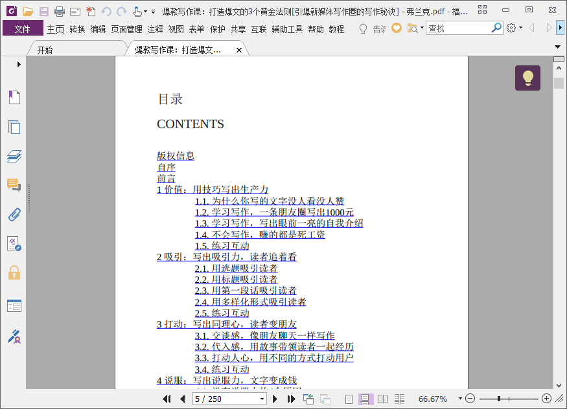Go to the first page
This screenshot has width=567, height=409.
click(167, 399)
